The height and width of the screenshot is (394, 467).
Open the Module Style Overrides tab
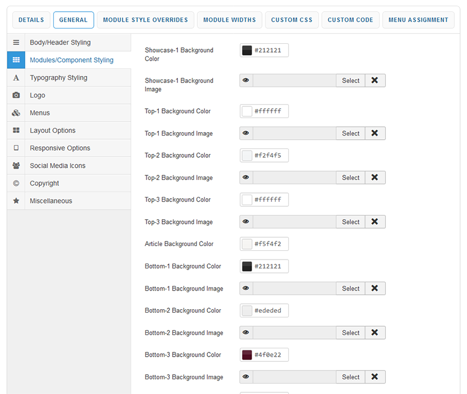click(145, 20)
